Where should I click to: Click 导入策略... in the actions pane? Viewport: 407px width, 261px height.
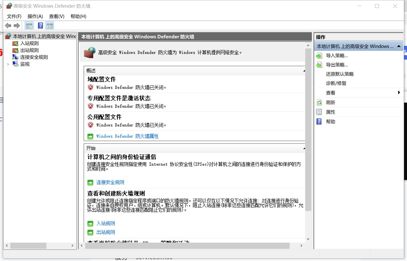tap(337, 56)
